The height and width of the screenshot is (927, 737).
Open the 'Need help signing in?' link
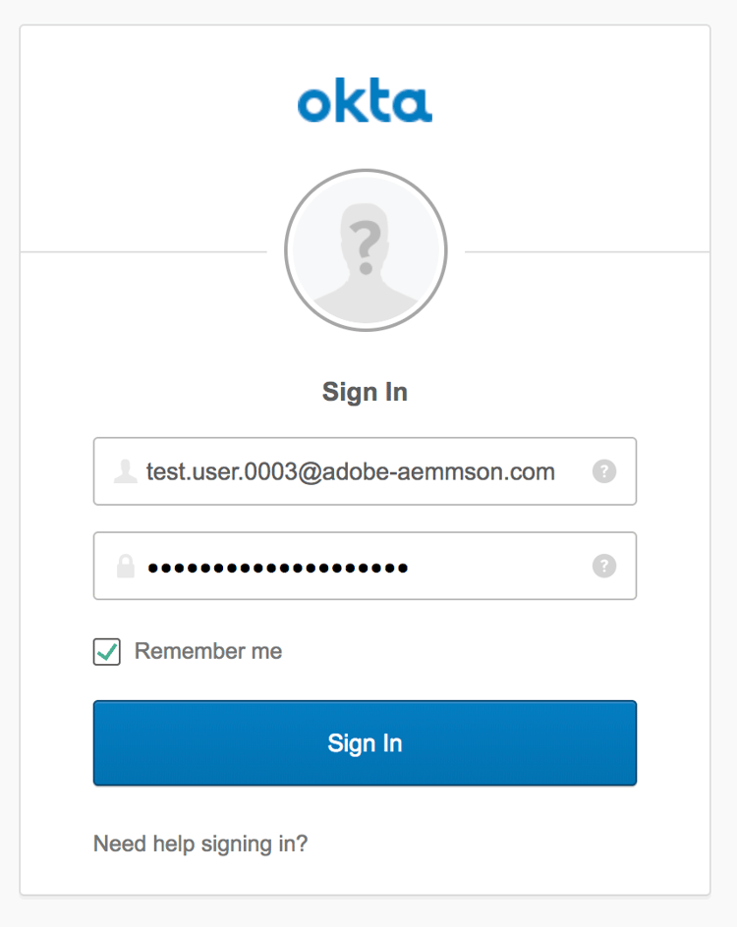[x=200, y=844]
